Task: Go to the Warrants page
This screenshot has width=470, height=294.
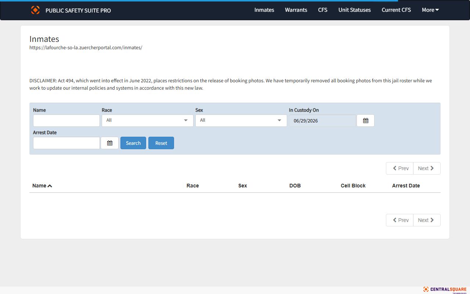Action: 296,10
